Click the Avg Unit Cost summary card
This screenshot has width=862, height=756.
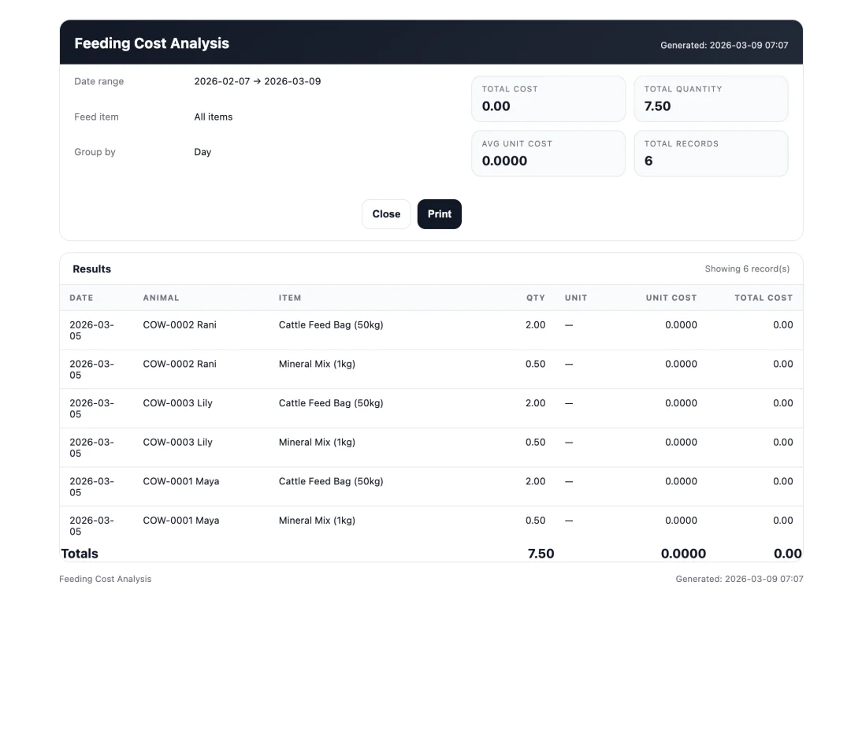[548, 154]
